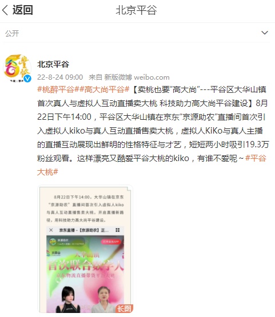Expand the 公开 visibility dropdown chevron
Viewport: 275px width, 317px height.
click(x=265, y=33)
